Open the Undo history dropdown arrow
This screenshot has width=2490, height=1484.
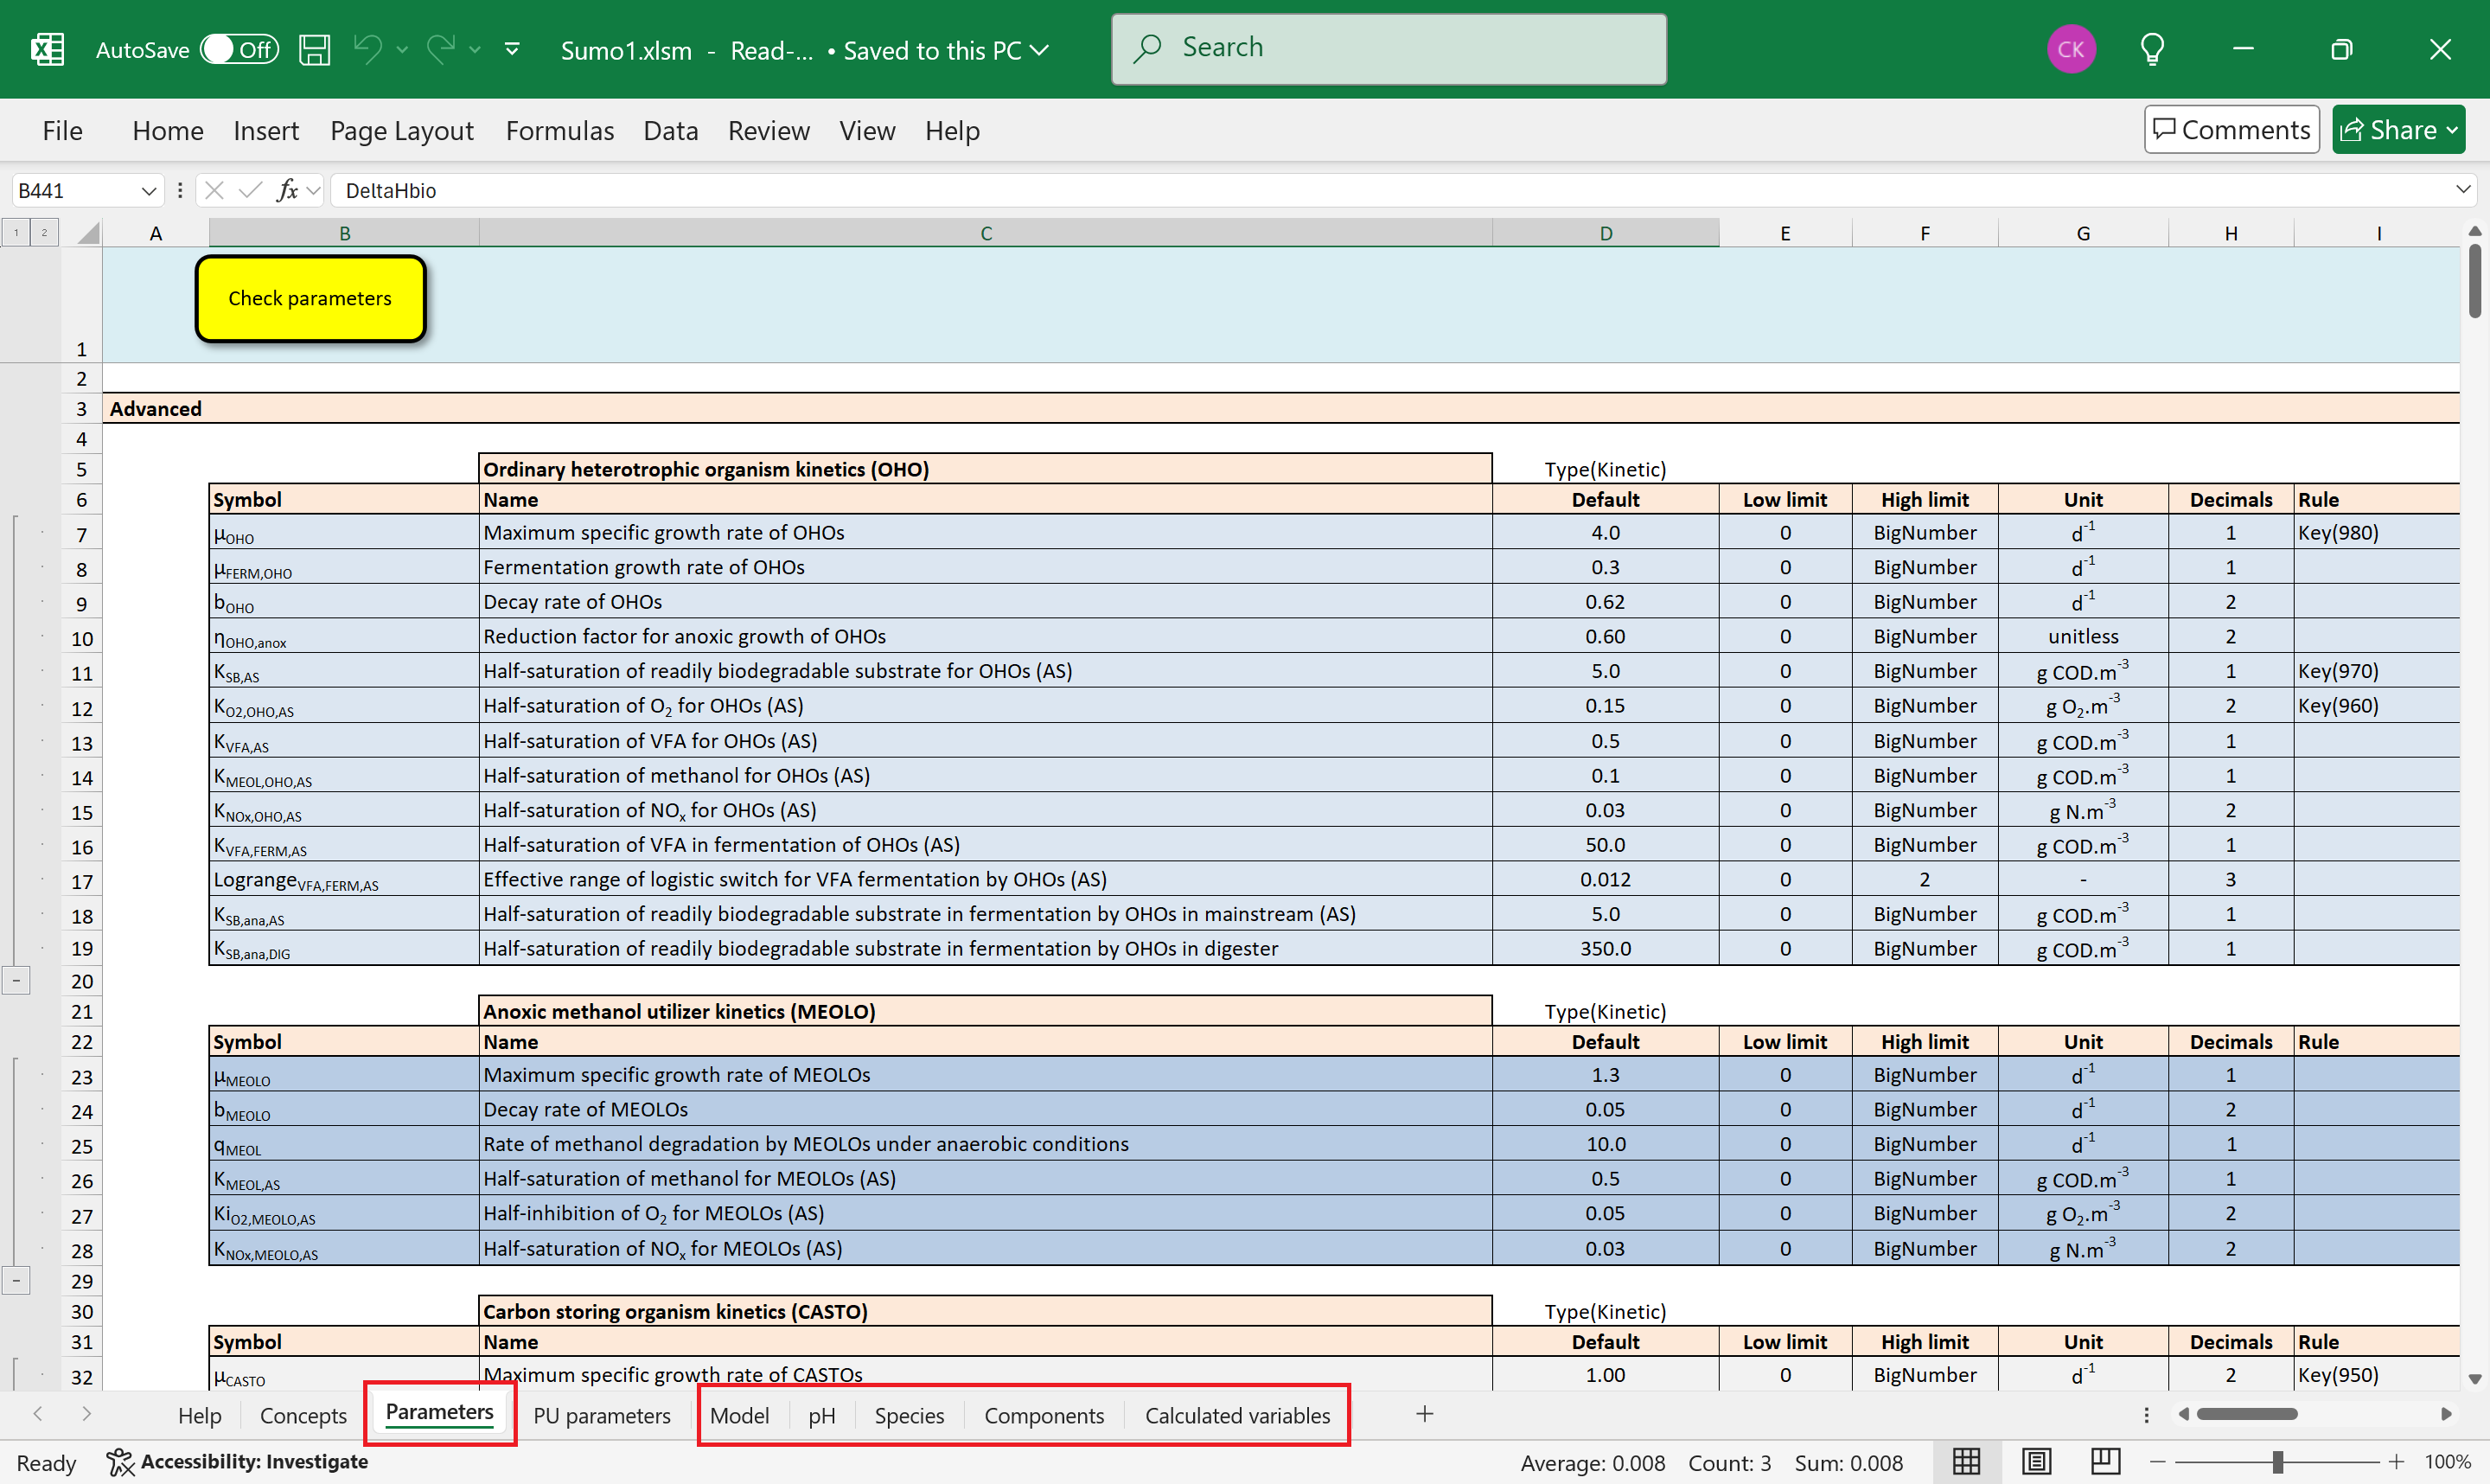pyautogui.click(x=402, y=49)
